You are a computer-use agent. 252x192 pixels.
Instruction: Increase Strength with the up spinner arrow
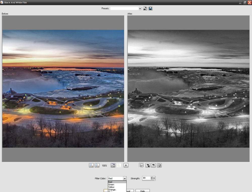coord(151,177)
